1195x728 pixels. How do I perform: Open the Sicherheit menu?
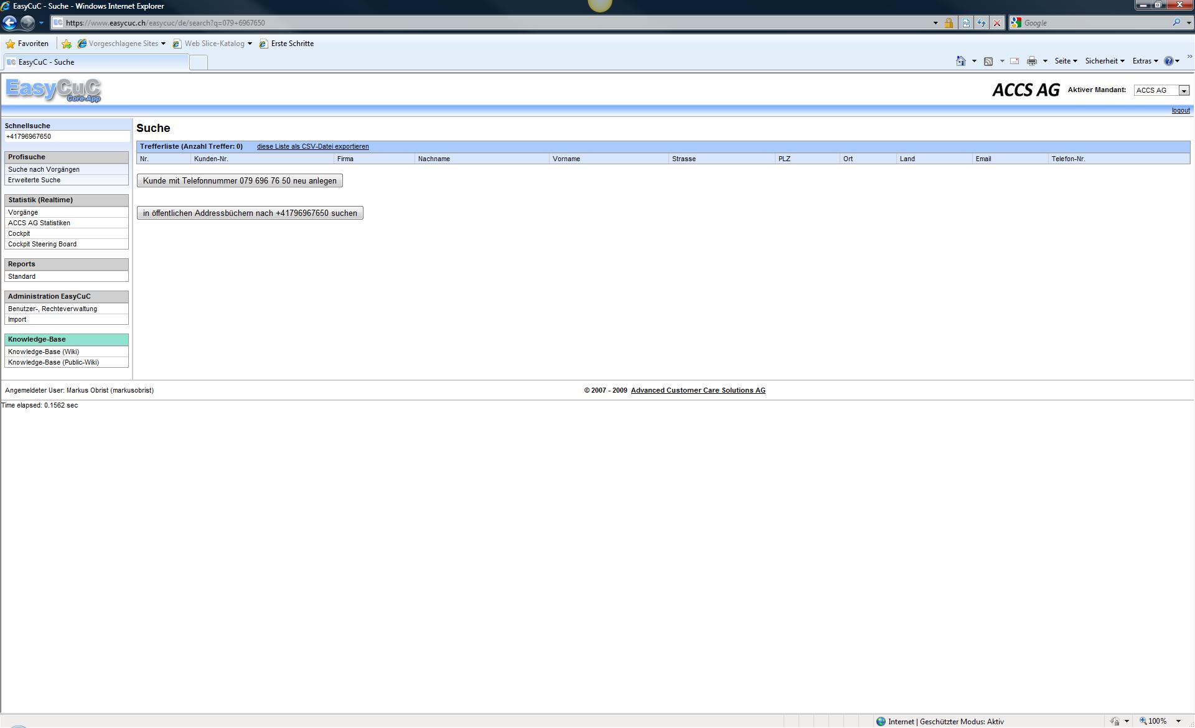click(x=1105, y=61)
